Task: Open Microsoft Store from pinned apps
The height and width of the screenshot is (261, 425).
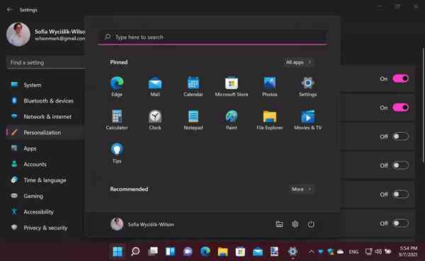Action: (x=232, y=86)
